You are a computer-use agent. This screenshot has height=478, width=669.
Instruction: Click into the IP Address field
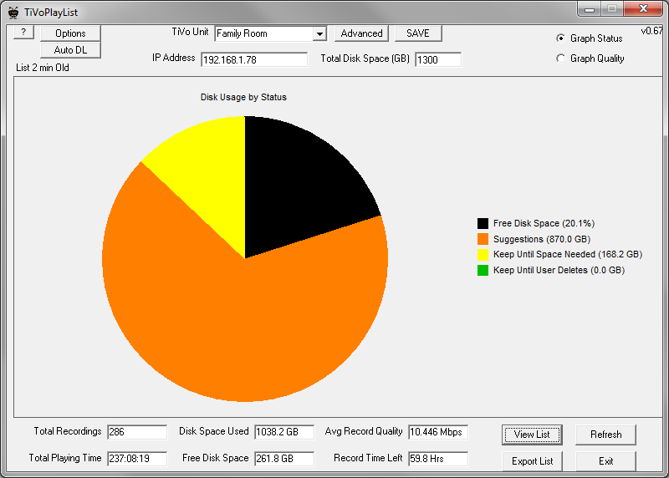tap(254, 59)
